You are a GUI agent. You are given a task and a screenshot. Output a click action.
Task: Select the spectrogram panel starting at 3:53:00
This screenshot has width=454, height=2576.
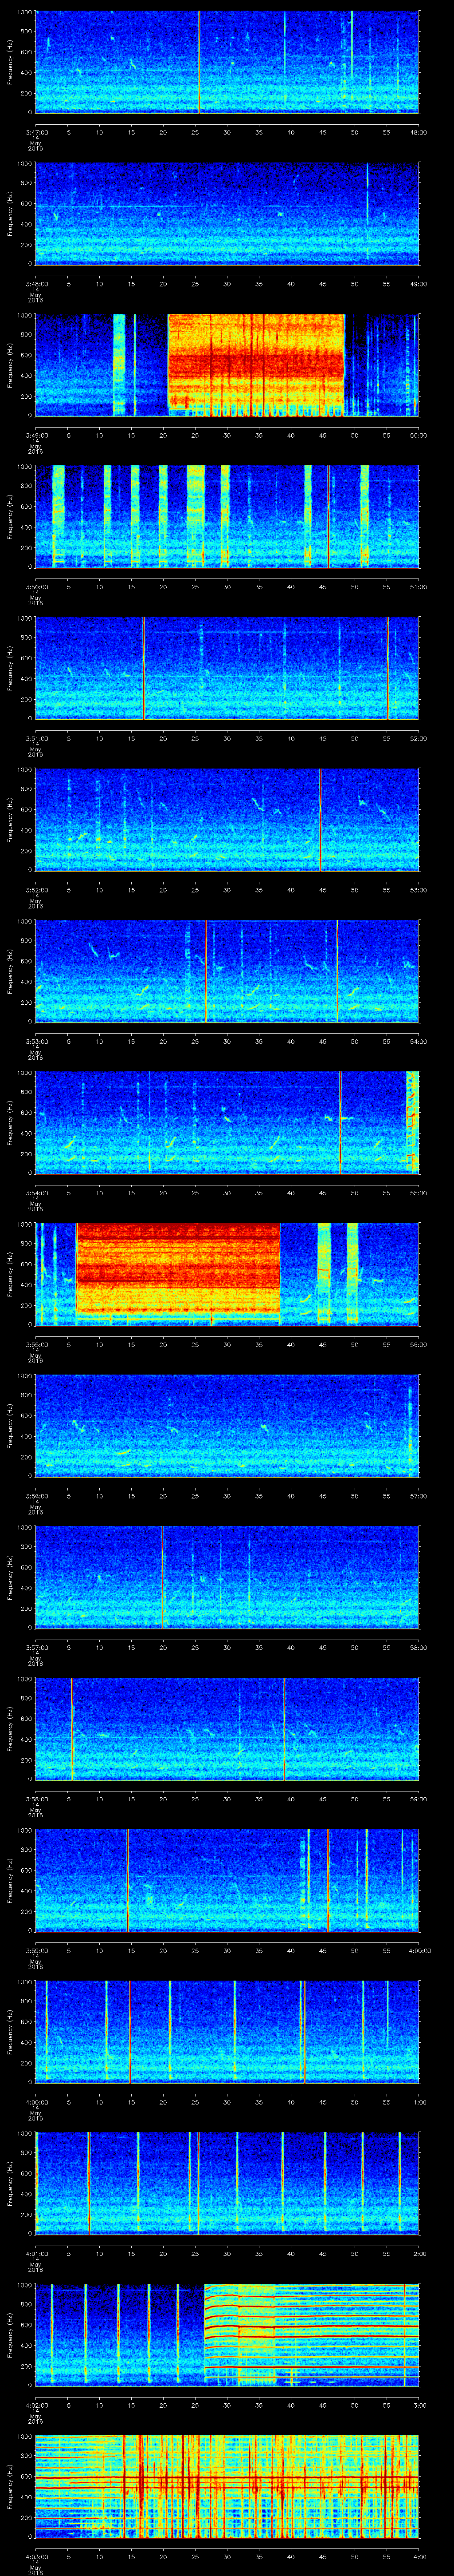click(x=227, y=971)
